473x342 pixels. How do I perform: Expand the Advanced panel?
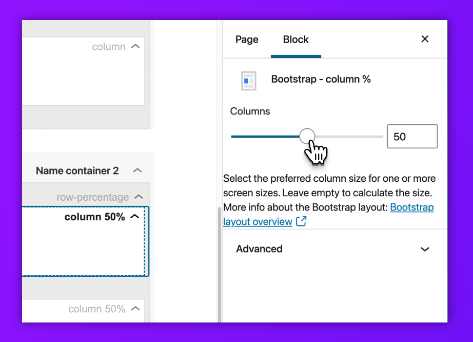335,249
